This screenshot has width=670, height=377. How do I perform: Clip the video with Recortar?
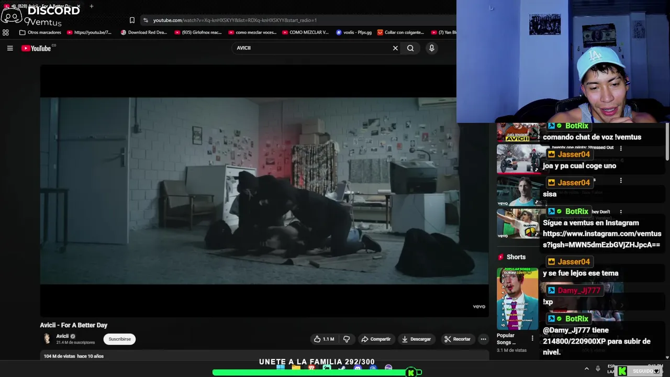click(457, 339)
